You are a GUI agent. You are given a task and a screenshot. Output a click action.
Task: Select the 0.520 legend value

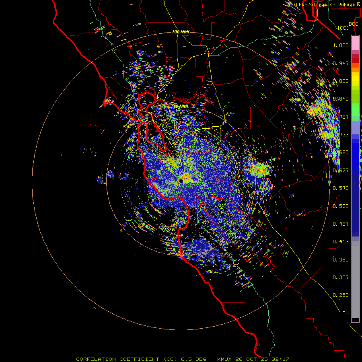coord(341,206)
